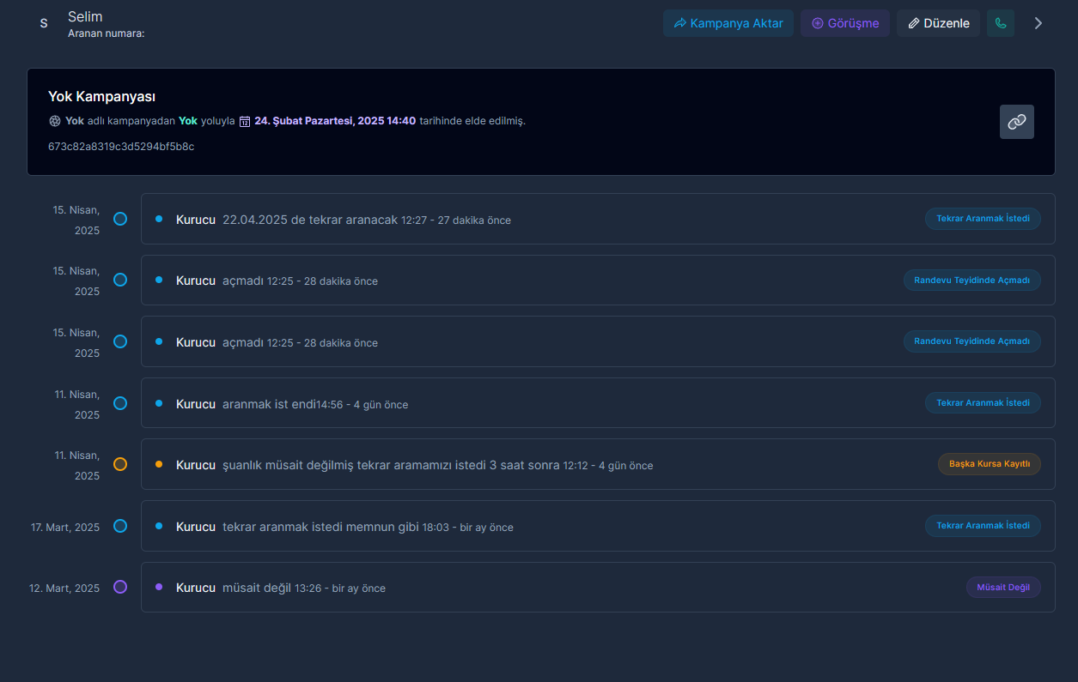1078x682 pixels.
Task: Click the campaign globe icon before Yok
Action: coord(55,121)
